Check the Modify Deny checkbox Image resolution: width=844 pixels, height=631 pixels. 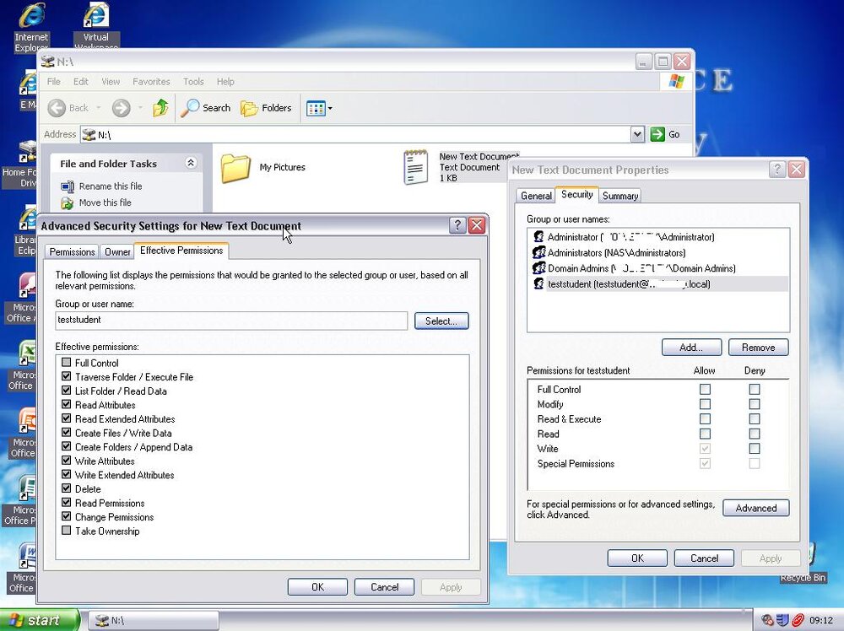click(x=754, y=404)
